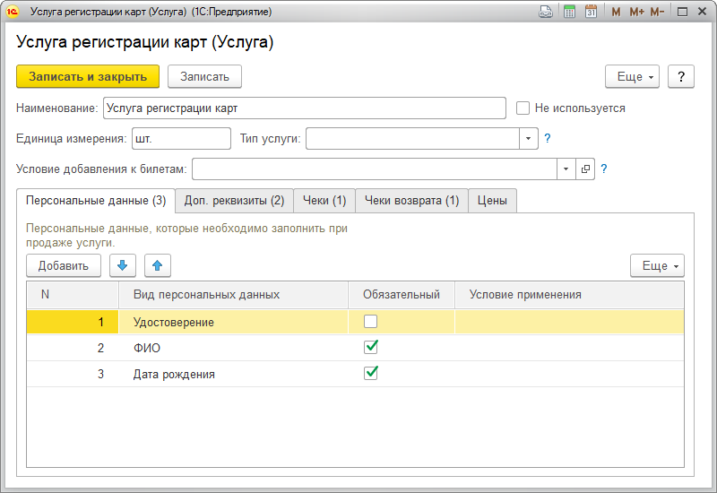Switch to 'Доп. реквизиты (2)' tab
Image resolution: width=717 pixels, height=493 pixels.
pos(233,200)
